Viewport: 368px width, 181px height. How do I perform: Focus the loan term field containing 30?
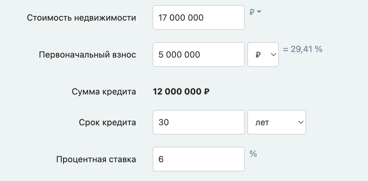point(198,122)
